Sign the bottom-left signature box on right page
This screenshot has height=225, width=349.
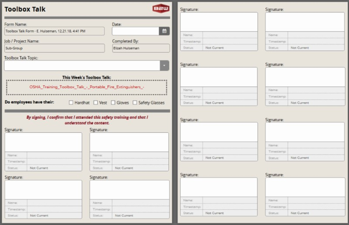[219, 187]
